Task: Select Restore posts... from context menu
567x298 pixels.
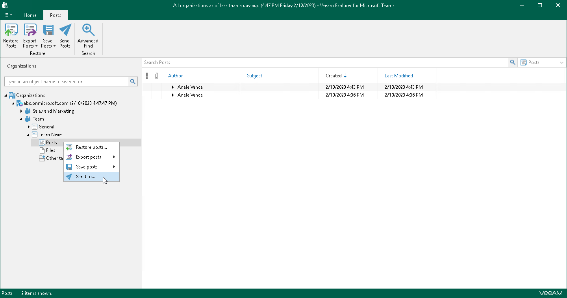Action: pyautogui.click(x=91, y=147)
